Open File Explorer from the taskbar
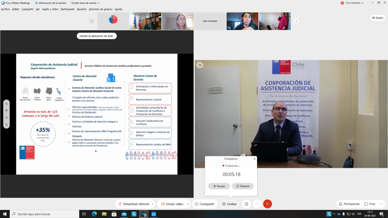 [x=104, y=214]
